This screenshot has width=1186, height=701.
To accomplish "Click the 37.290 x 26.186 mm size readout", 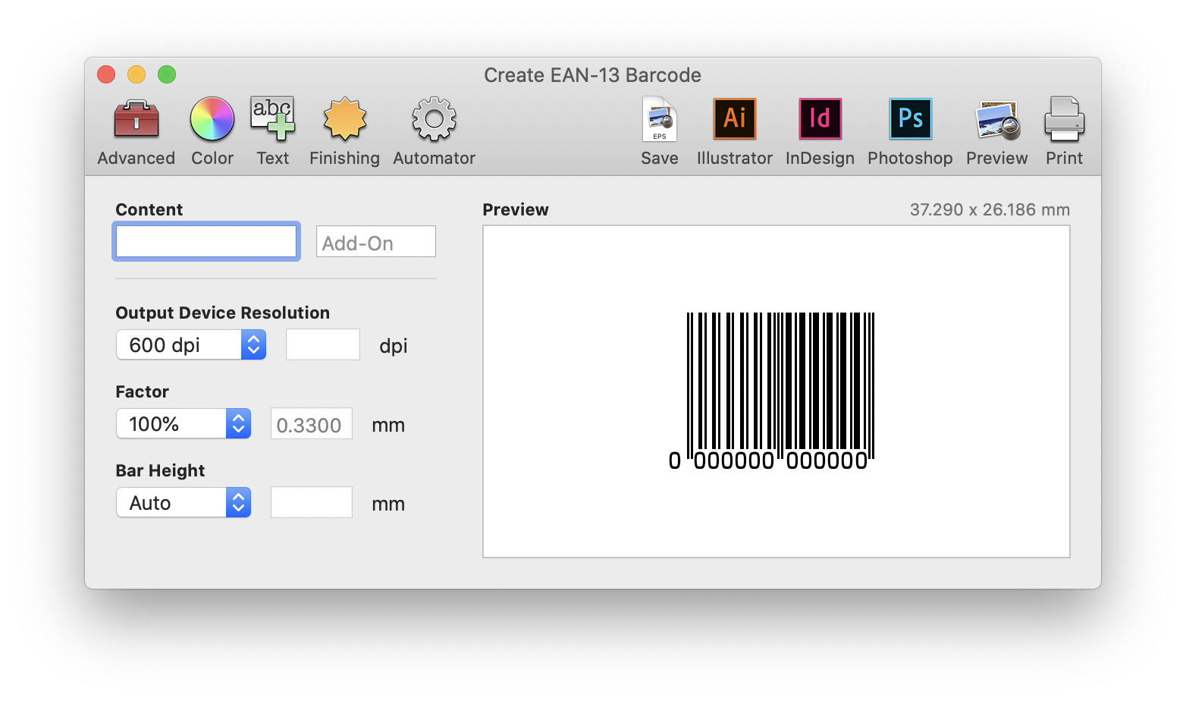I will 990,210.
